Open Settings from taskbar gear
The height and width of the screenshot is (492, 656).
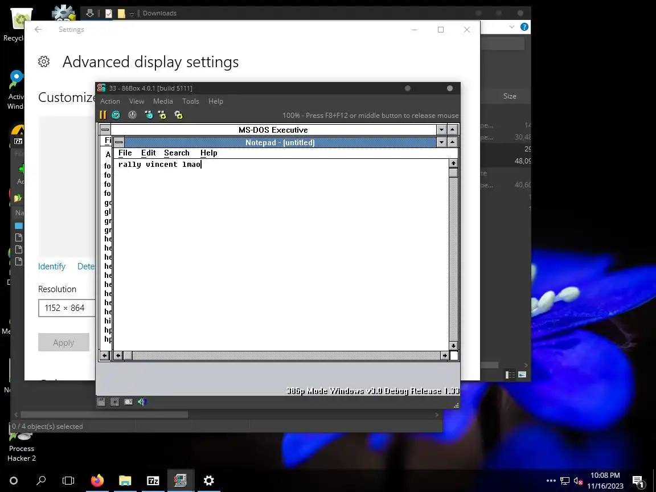click(209, 480)
